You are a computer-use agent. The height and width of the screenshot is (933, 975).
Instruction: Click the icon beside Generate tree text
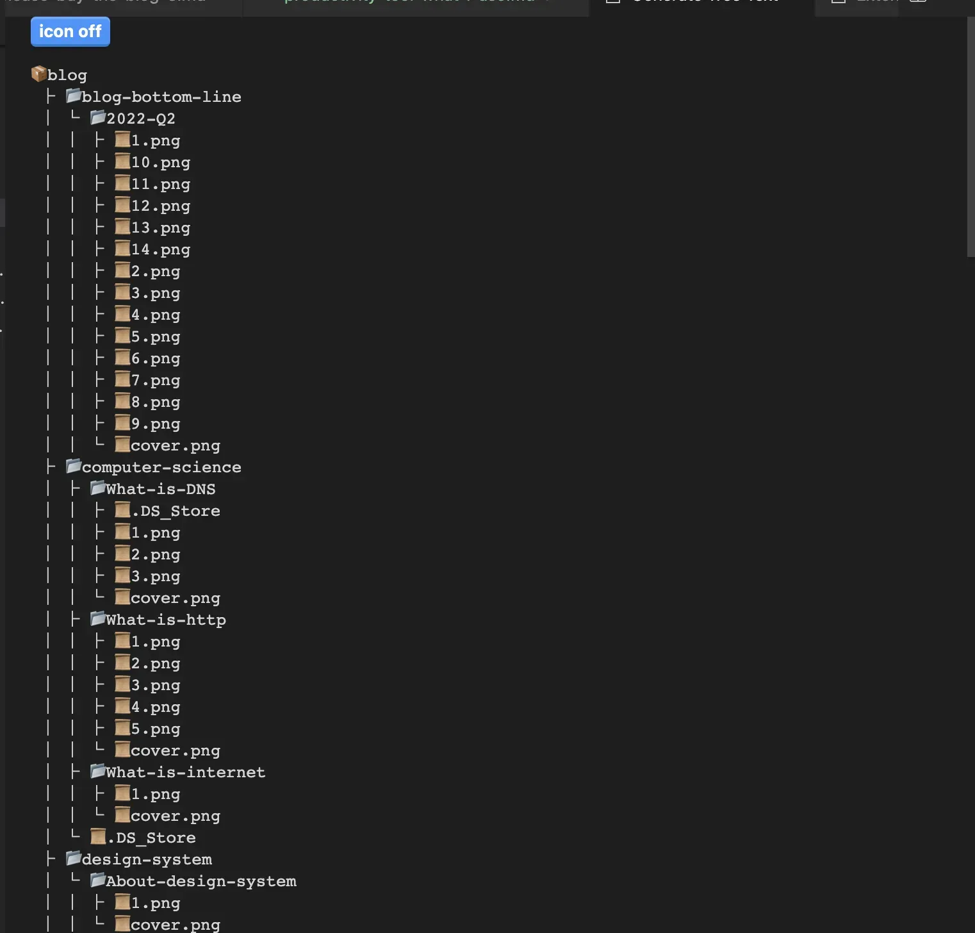coord(613,2)
